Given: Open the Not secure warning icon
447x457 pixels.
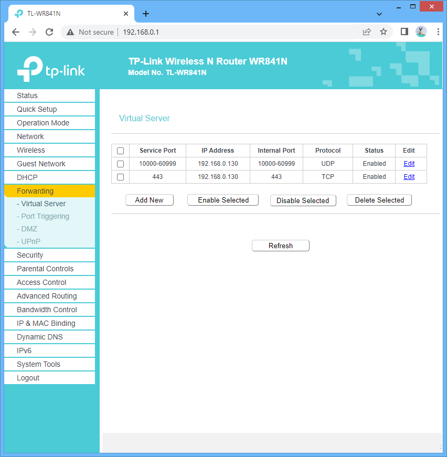Looking at the screenshot, I should pos(70,32).
